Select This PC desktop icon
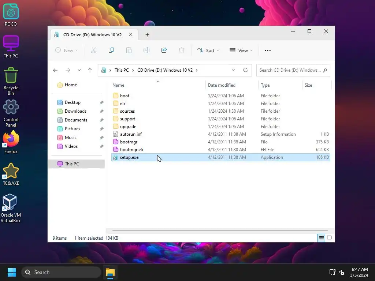 pyautogui.click(x=11, y=47)
